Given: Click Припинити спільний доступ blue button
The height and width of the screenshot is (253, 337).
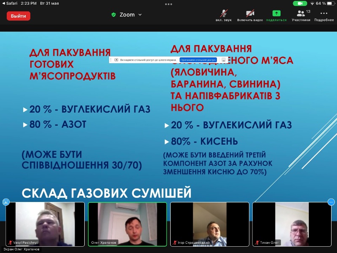Looking at the screenshot, I should point(198,60).
